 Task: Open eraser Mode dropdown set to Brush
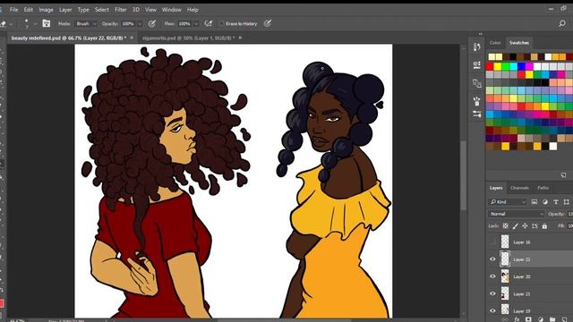click(x=86, y=24)
